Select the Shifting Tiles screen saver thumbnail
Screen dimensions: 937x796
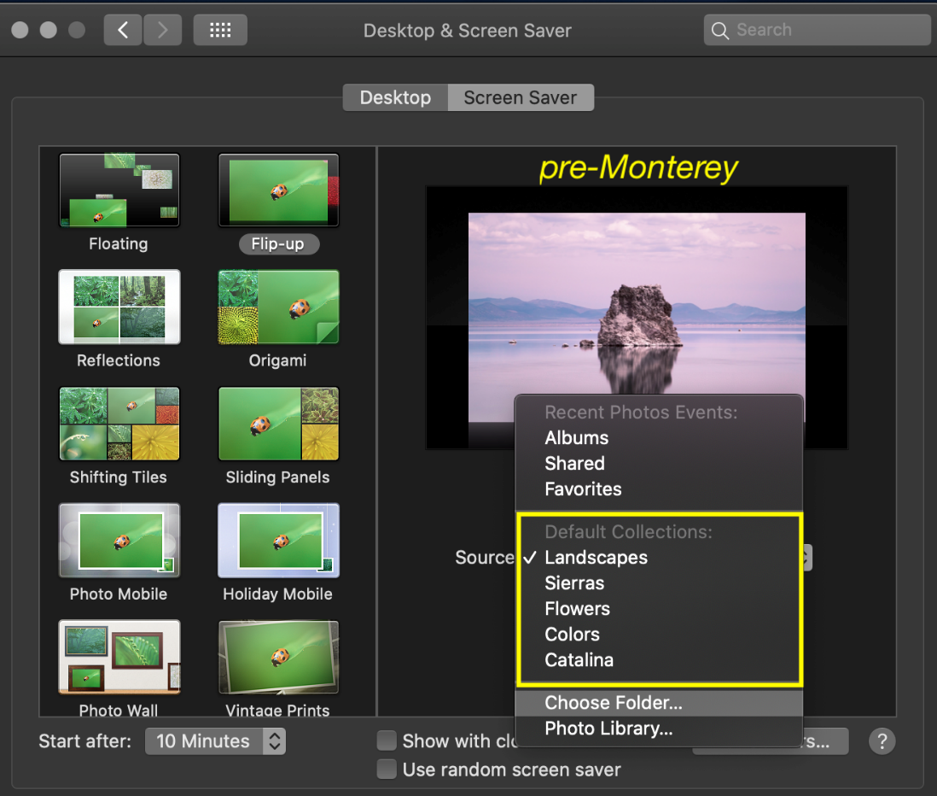[x=119, y=424]
